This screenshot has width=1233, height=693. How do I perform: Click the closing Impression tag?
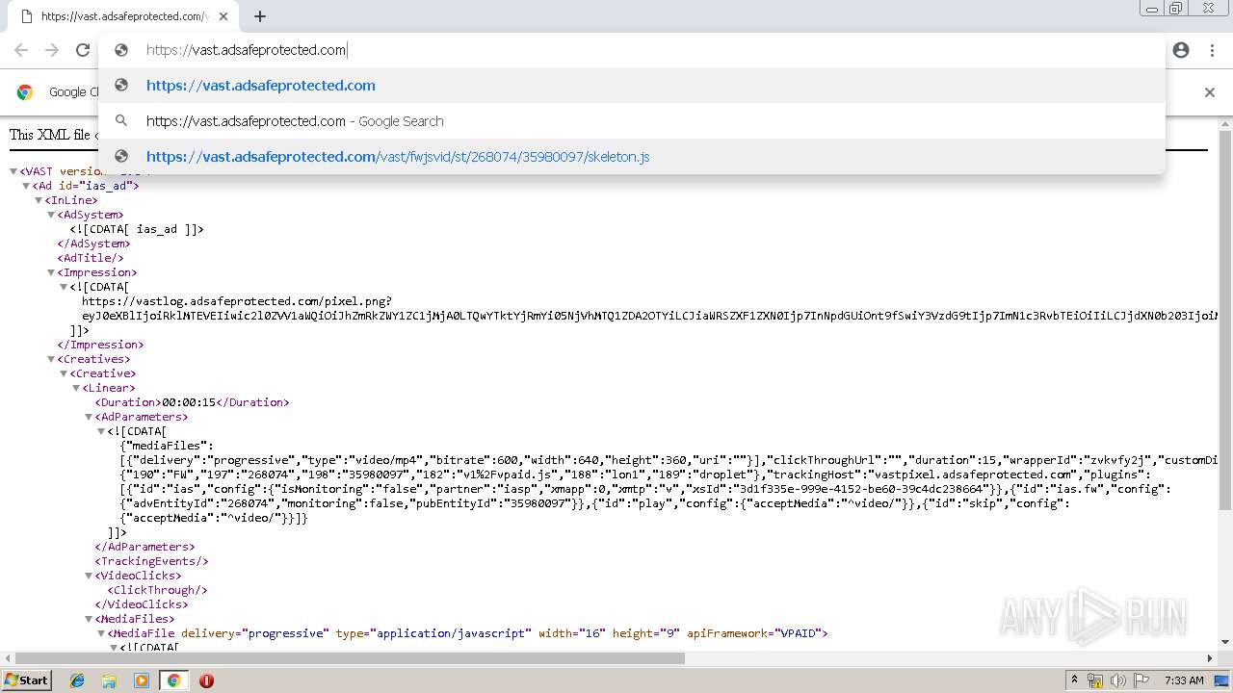pyautogui.click(x=100, y=345)
